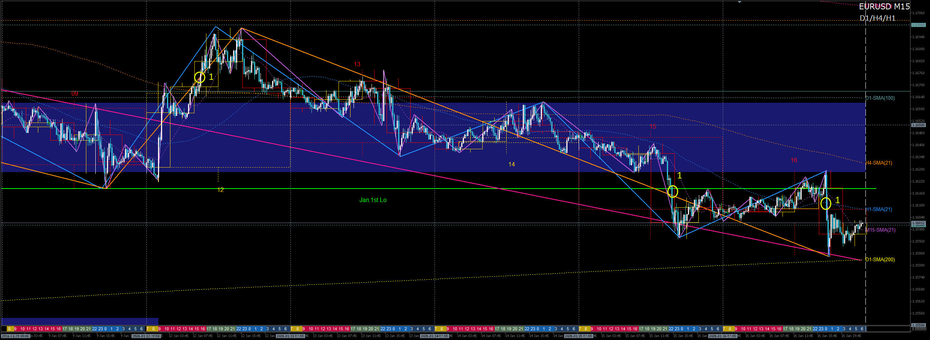Click the chart shift triangle marker at top
Screen dimensions: 930x340
[739, 2]
